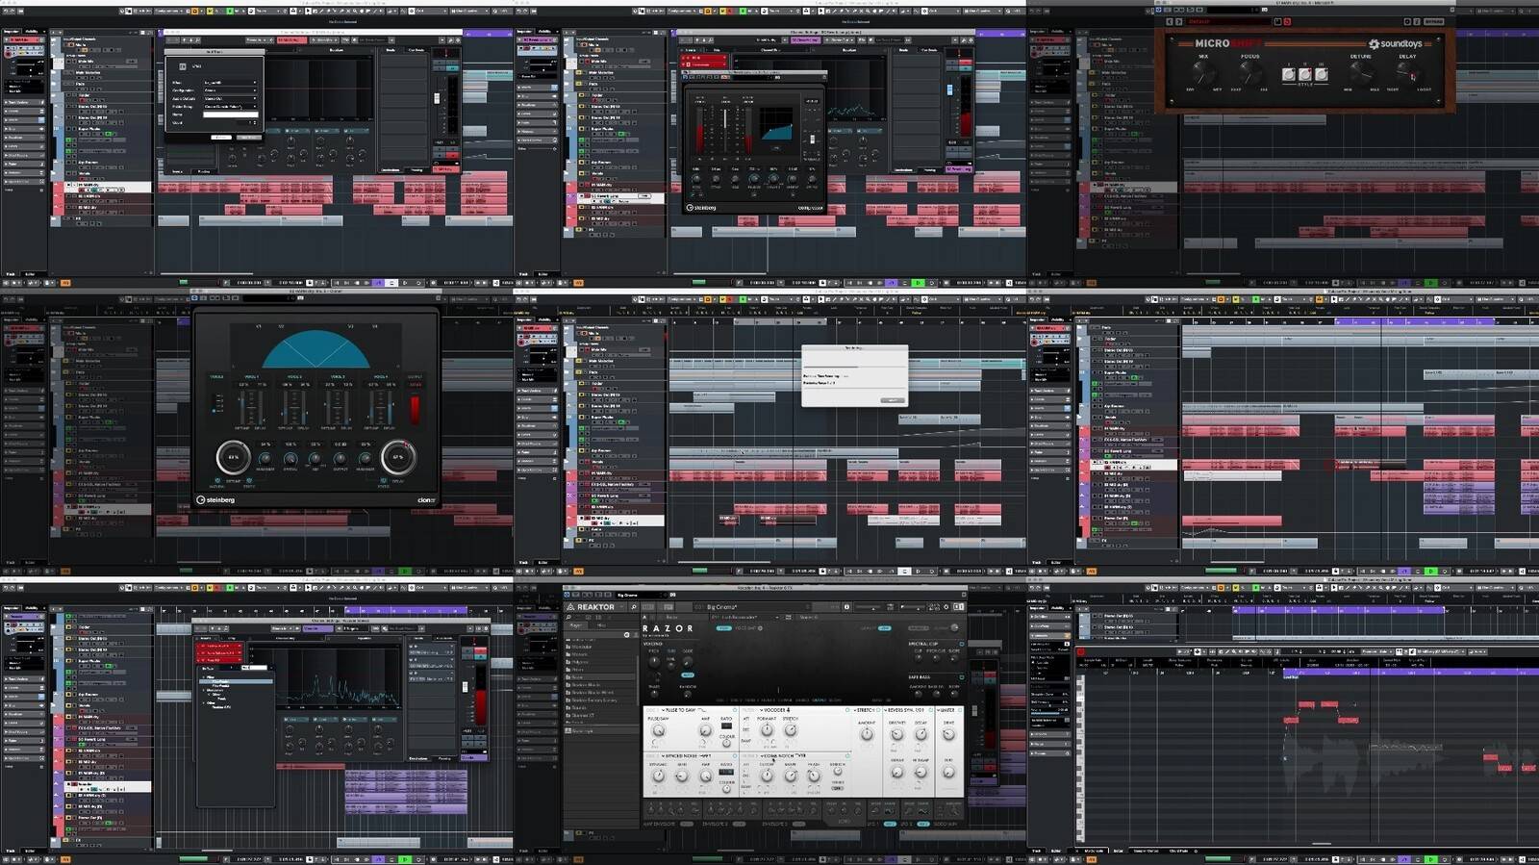Toggle the Spectral Clip switch in Razor
Viewport: 1539px width, 865px height.
coord(962,644)
